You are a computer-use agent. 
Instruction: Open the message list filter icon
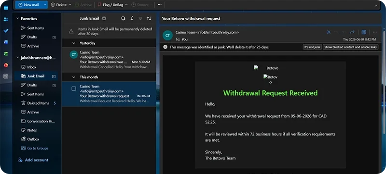point(140,18)
